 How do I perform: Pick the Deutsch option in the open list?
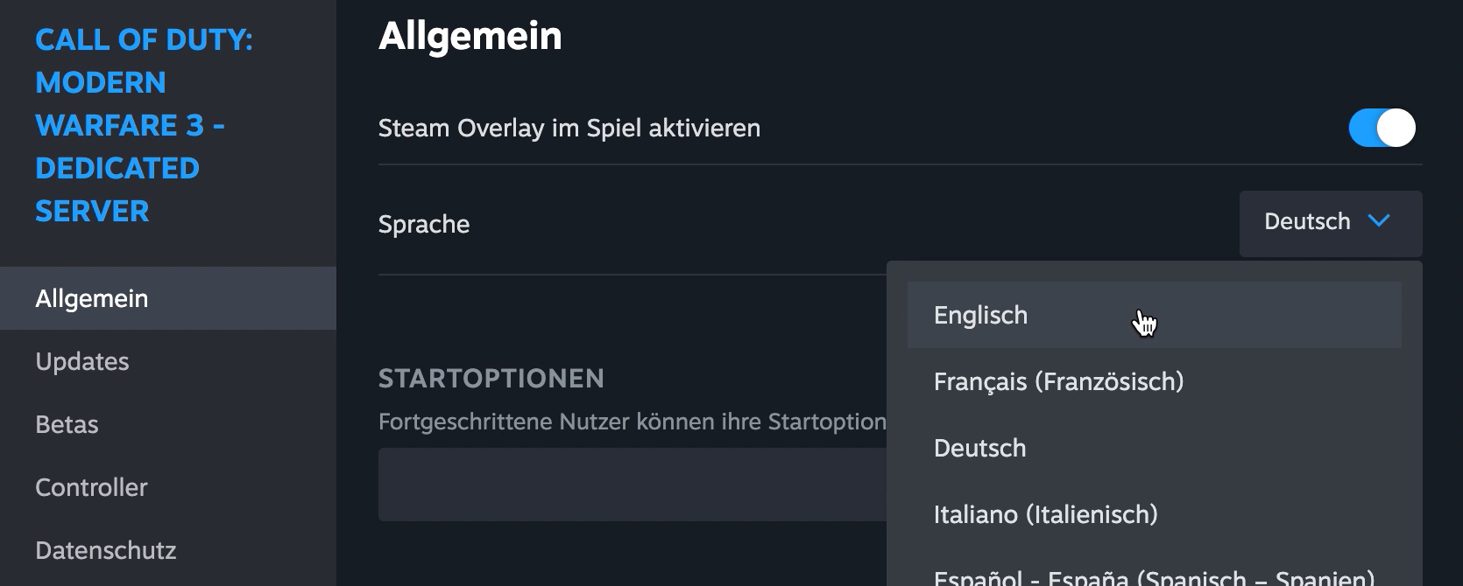click(x=979, y=449)
